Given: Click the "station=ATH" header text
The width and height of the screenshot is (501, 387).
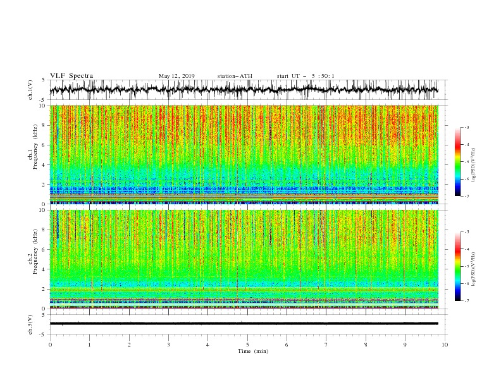Looking at the screenshot, I should 235,76.
